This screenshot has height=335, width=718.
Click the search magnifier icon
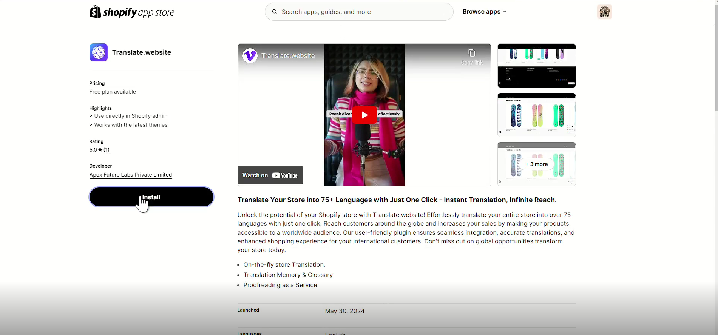click(x=275, y=12)
